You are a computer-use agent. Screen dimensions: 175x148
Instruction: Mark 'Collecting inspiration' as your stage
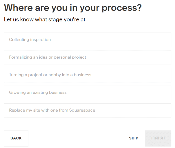[x=87, y=40]
